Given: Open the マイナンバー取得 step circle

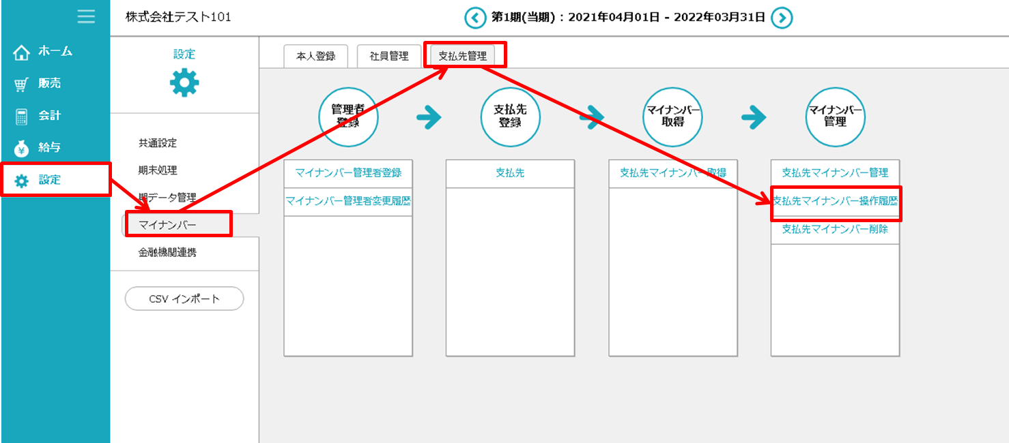Looking at the screenshot, I should [x=672, y=117].
